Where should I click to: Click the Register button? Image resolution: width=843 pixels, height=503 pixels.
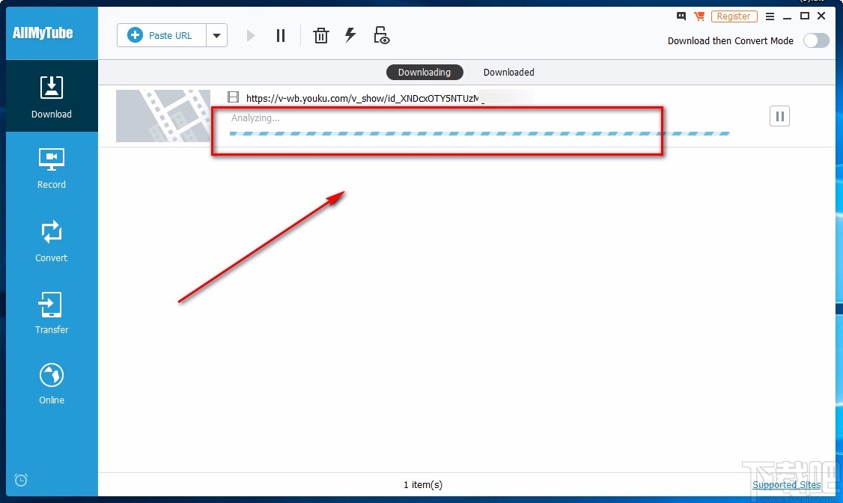734,16
